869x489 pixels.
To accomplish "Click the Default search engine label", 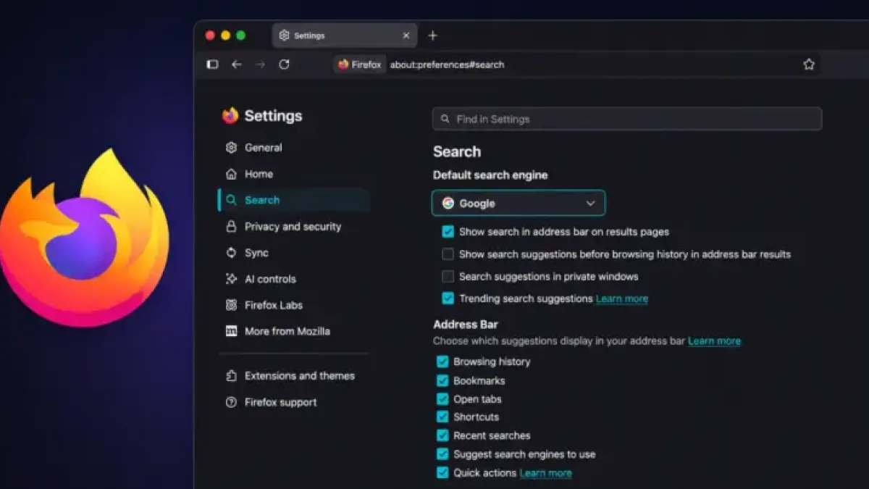I will click(x=490, y=175).
